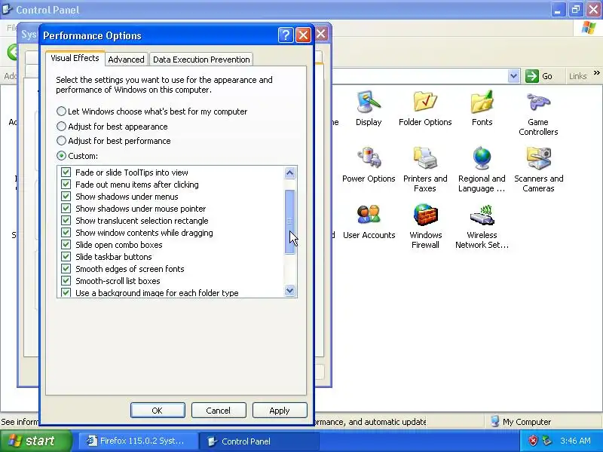Viewport: 603px width, 452px height.
Task: Click the Links toolbar label
Action: tap(577, 76)
